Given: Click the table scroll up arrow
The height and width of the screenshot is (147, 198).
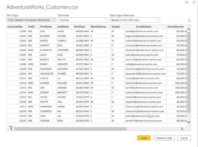Looking at the screenshot, I should [189, 29].
